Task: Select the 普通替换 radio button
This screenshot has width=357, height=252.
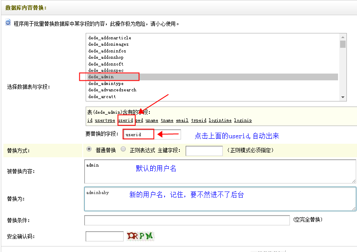Action: [x=89, y=149]
